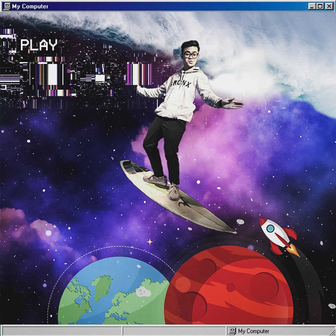The image size is (336, 336).
Task: Click the gray asteroid near the surfboard tip
Action: tap(240, 222)
